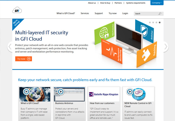The width and height of the screenshot is (175, 121).
Task: Open the About us link
Action: tap(92, 3)
